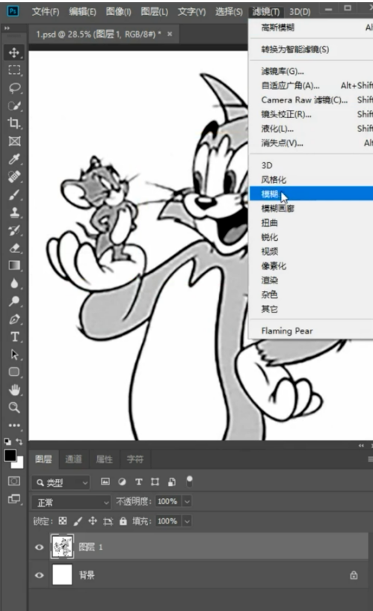Toggle lock position
Image resolution: width=373 pixels, height=611 pixels.
[x=93, y=521]
